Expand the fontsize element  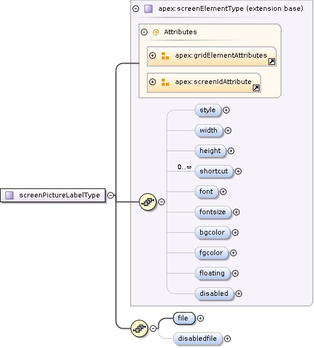(237, 212)
